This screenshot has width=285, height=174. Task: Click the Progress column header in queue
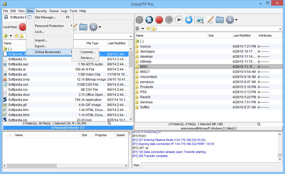[x=104, y=135]
